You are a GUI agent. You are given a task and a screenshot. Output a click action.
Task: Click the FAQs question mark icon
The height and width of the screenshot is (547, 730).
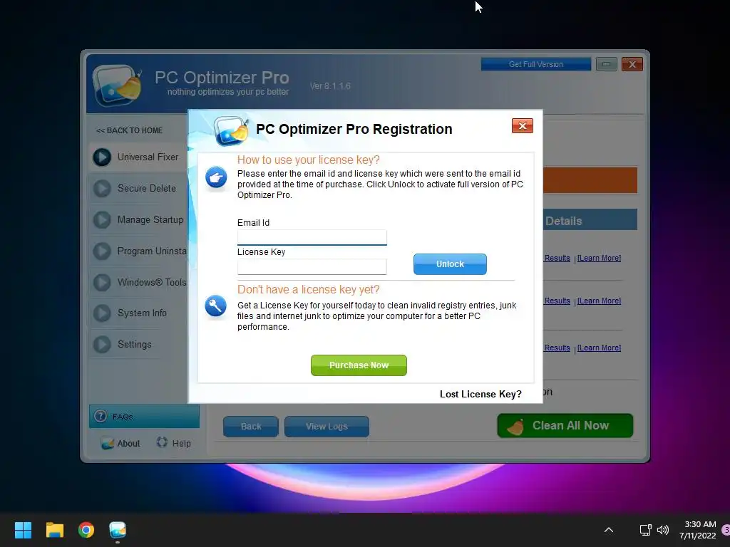pyautogui.click(x=100, y=416)
